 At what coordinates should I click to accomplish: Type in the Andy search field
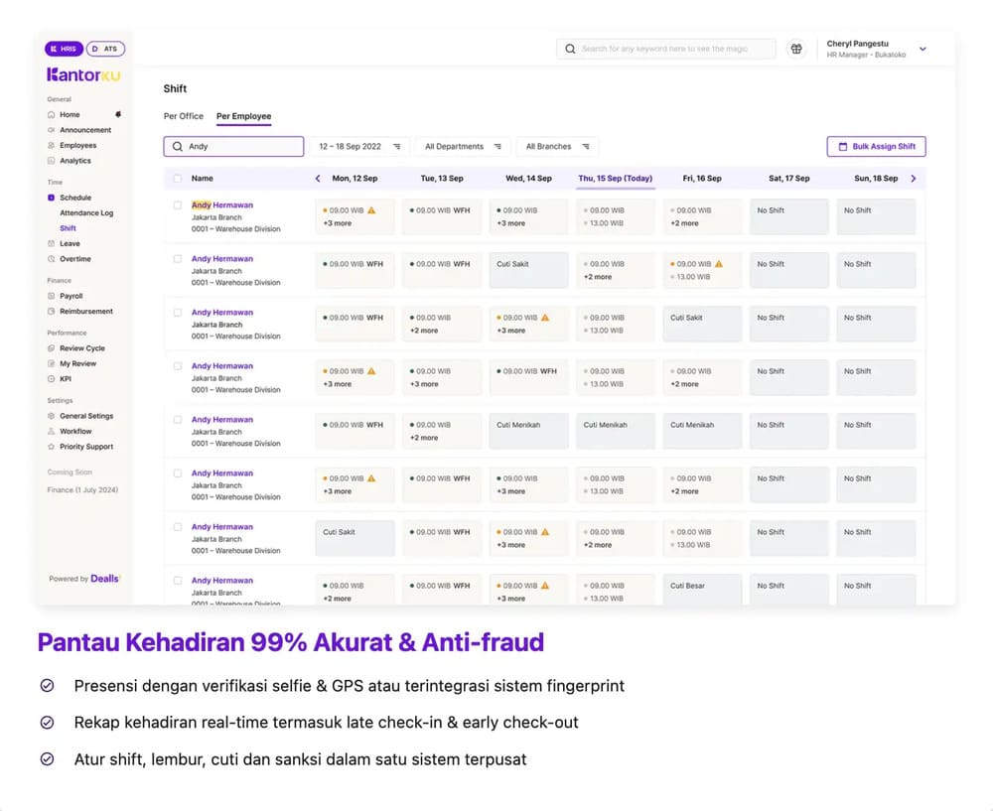tap(233, 146)
